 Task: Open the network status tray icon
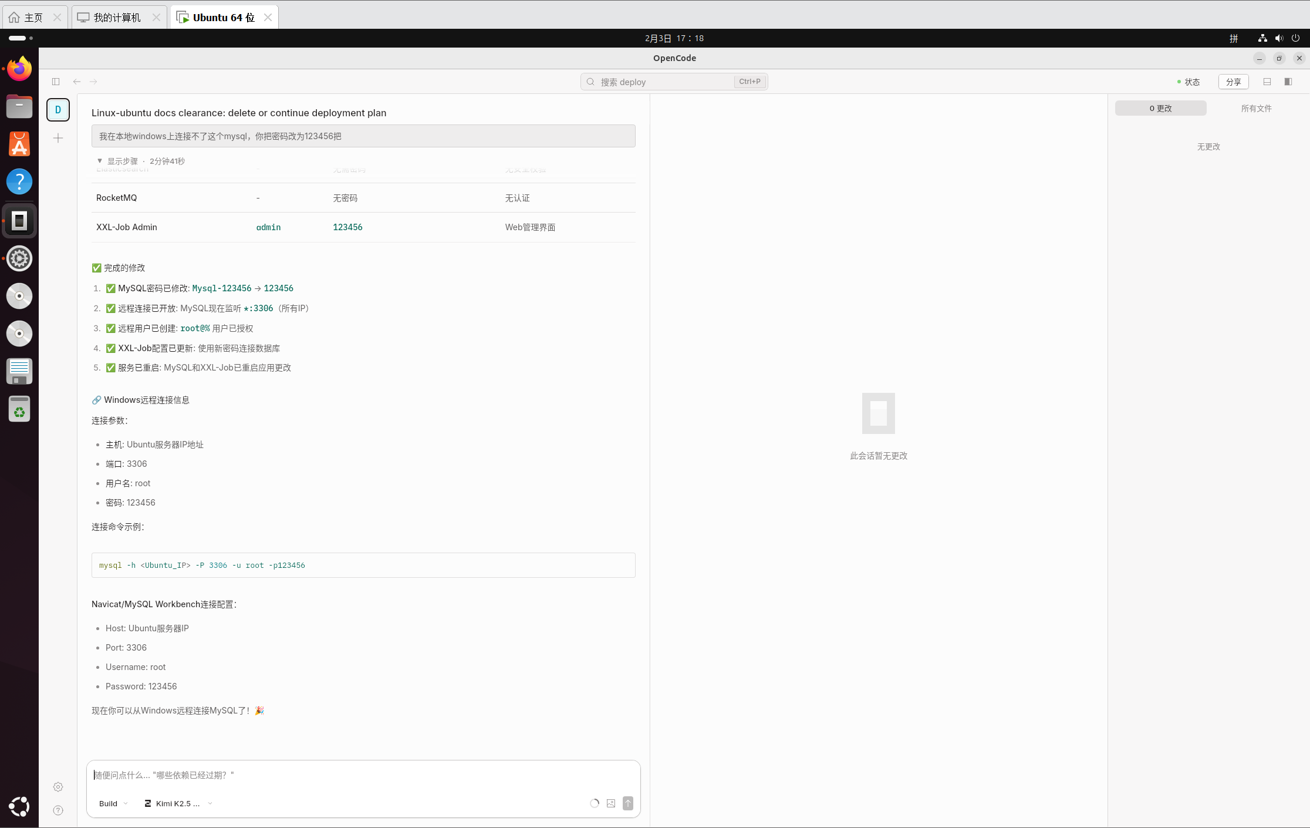tap(1262, 38)
